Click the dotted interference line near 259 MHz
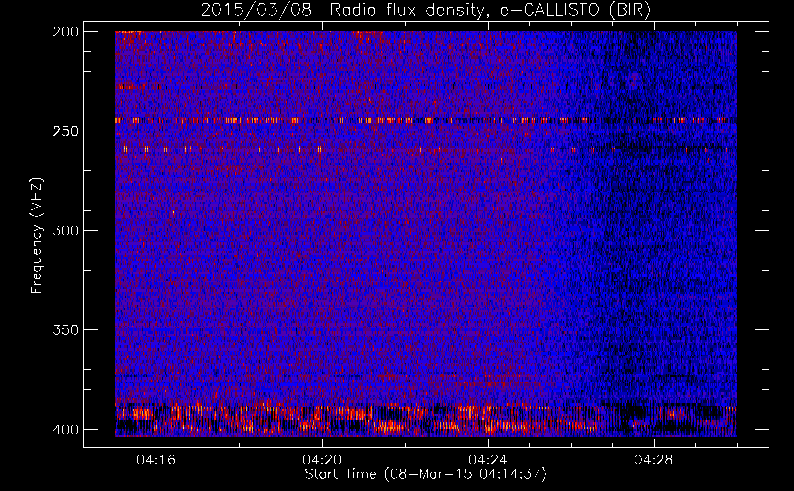This screenshot has width=794, height=491. tap(426, 149)
